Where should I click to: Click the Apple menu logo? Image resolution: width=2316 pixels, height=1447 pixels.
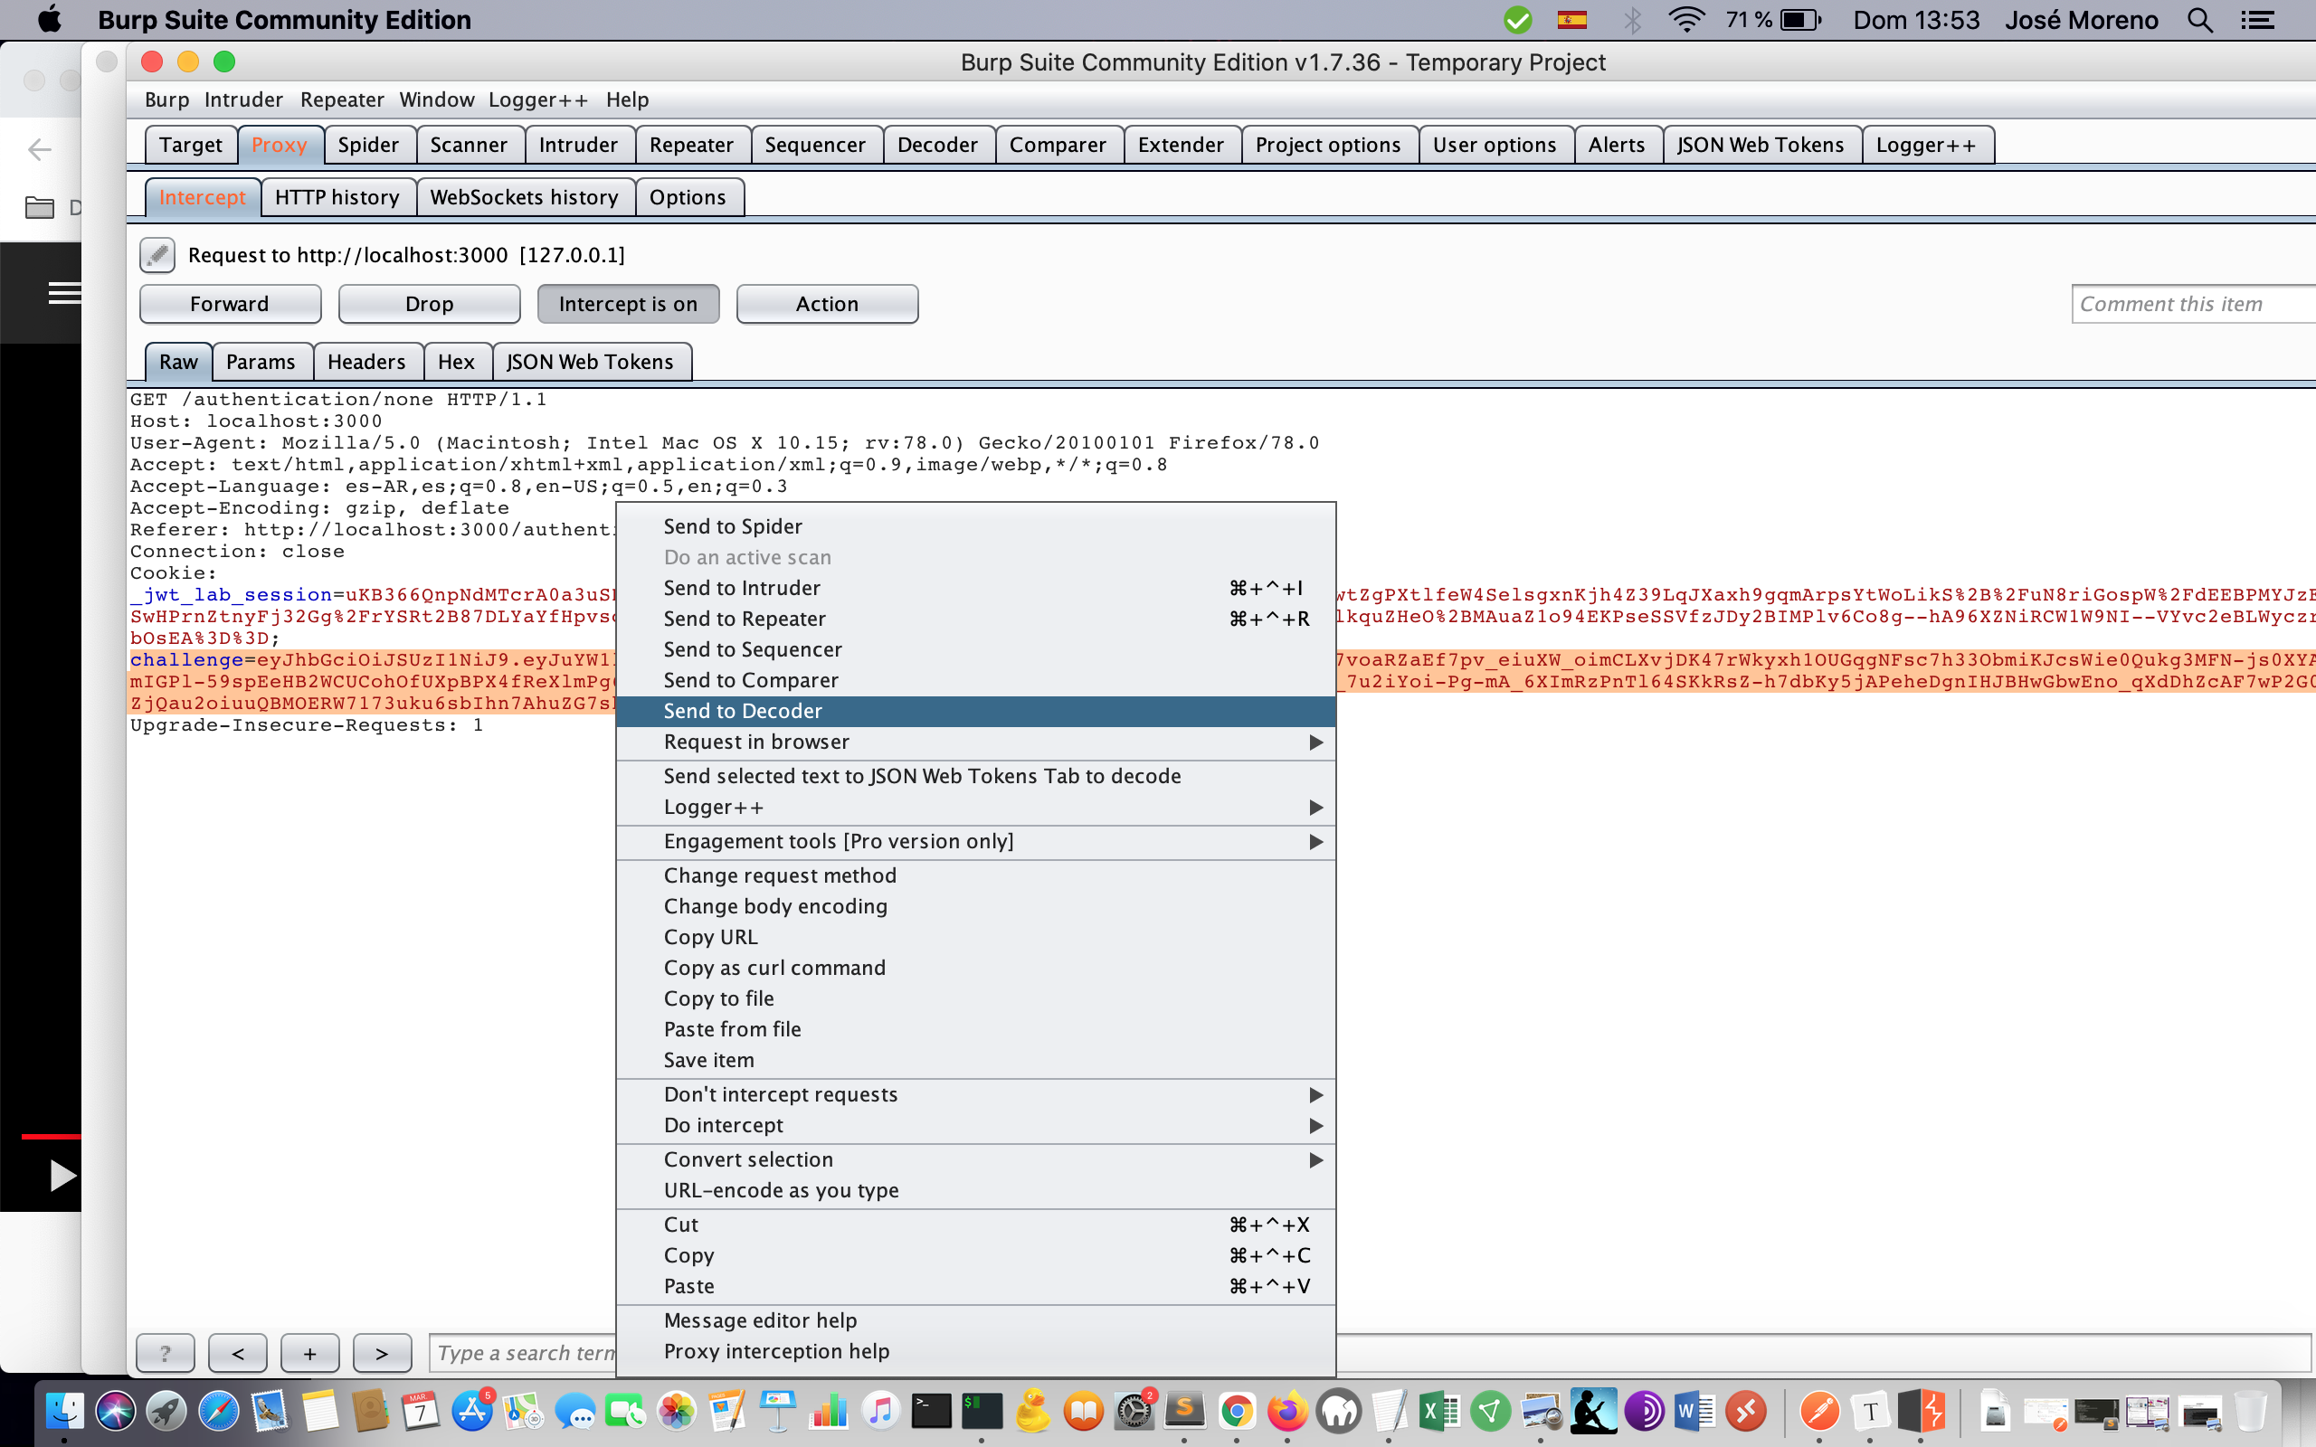(x=50, y=19)
